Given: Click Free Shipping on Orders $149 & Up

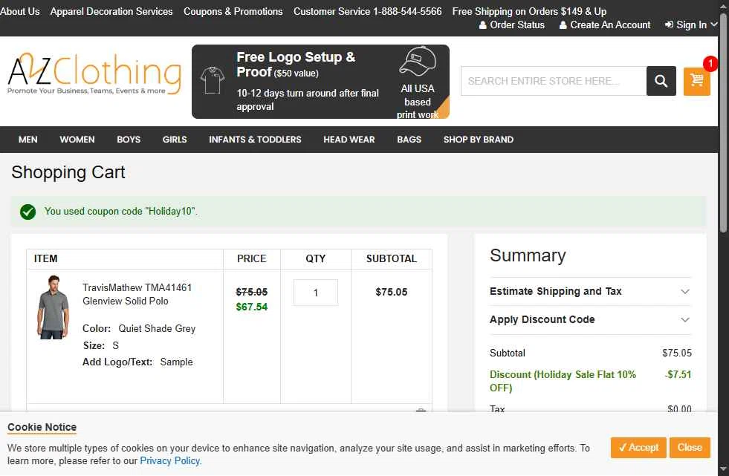Looking at the screenshot, I should (x=529, y=11).
